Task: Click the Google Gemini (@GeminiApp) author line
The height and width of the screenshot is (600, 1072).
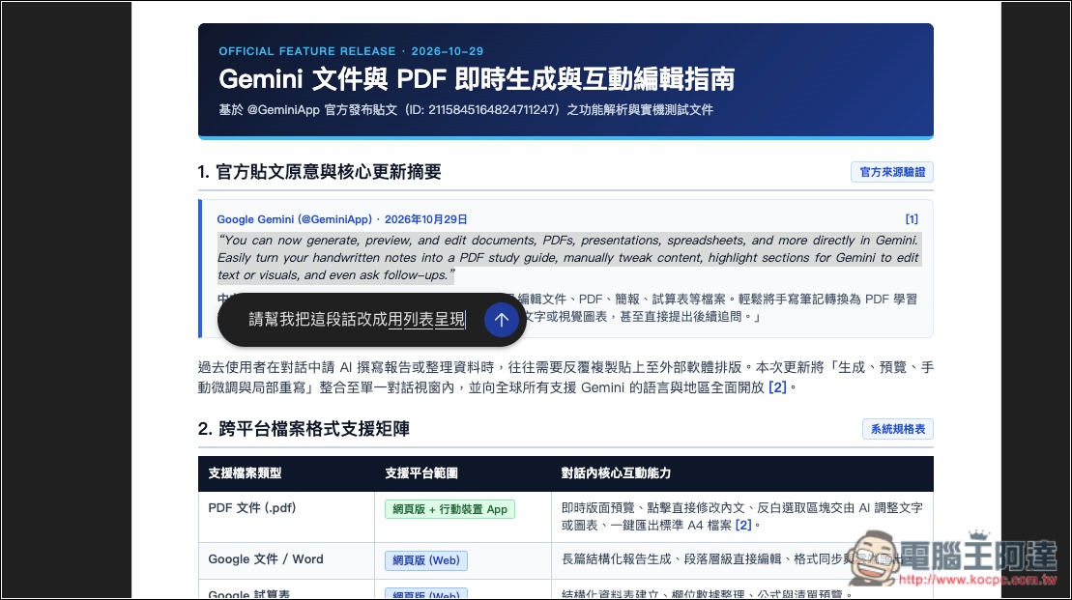Action: (342, 219)
